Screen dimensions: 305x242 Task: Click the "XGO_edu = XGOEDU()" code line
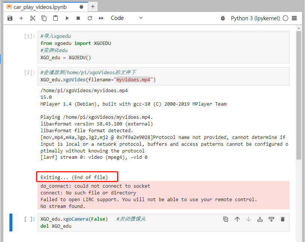pyautogui.click(x=66, y=58)
